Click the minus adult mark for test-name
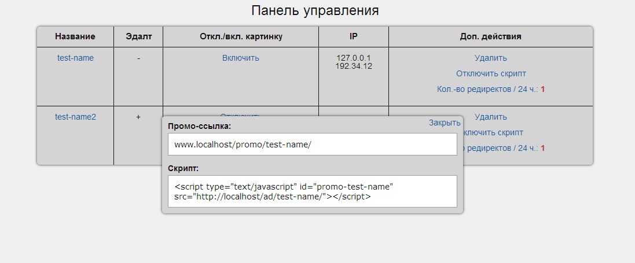 click(138, 58)
